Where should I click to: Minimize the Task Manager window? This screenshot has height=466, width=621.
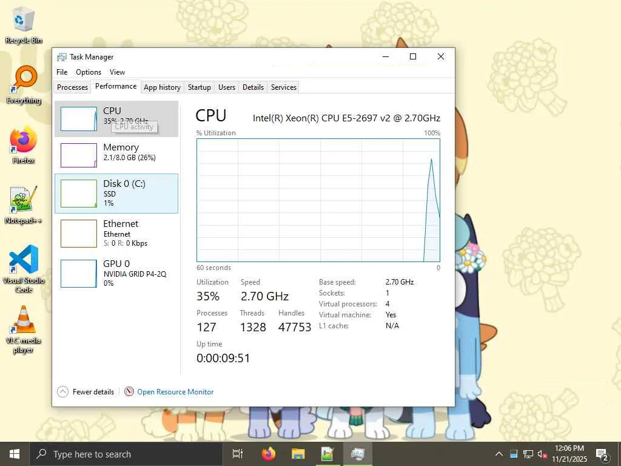385,56
